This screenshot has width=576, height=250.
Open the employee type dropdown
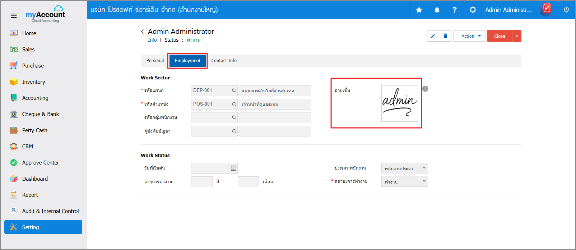pyautogui.click(x=404, y=168)
